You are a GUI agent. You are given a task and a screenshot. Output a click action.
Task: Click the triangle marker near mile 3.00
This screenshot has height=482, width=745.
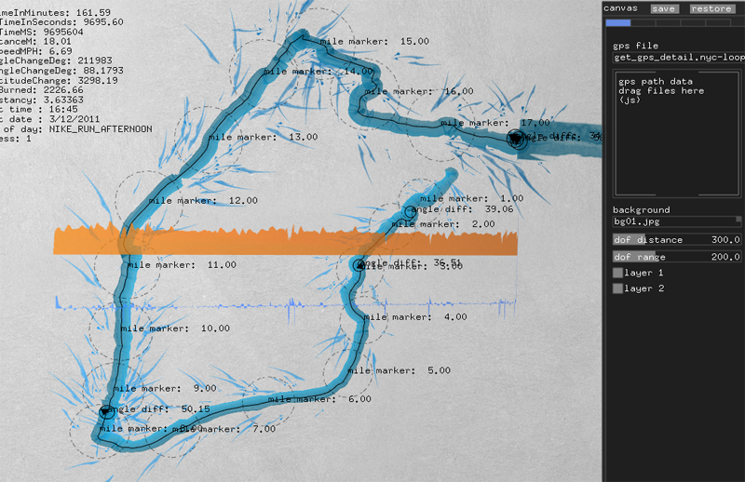[x=359, y=266]
